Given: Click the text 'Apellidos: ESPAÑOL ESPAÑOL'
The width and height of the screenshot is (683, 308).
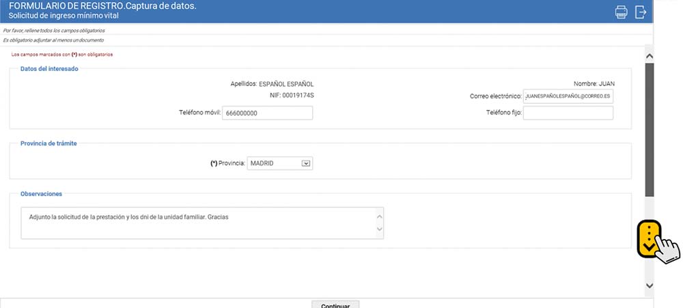Looking at the screenshot, I should coord(272,84).
